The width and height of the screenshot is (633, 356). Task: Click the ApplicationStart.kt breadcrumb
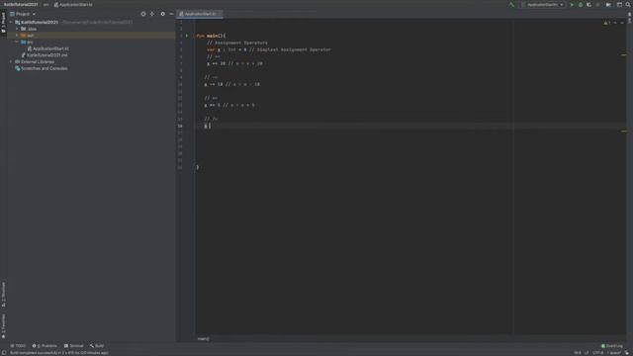(73, 5)
